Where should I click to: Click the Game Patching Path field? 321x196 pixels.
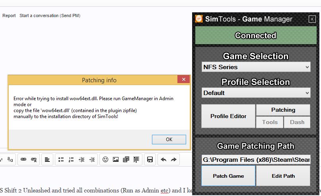(256, 159)
